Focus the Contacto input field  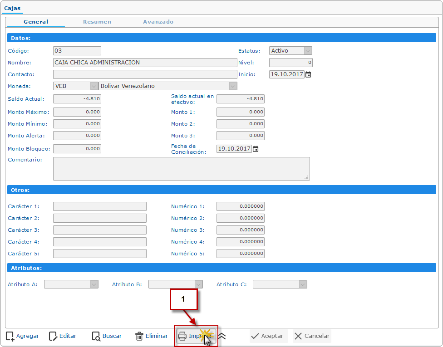pyautogui.click(x=145, y=74)
